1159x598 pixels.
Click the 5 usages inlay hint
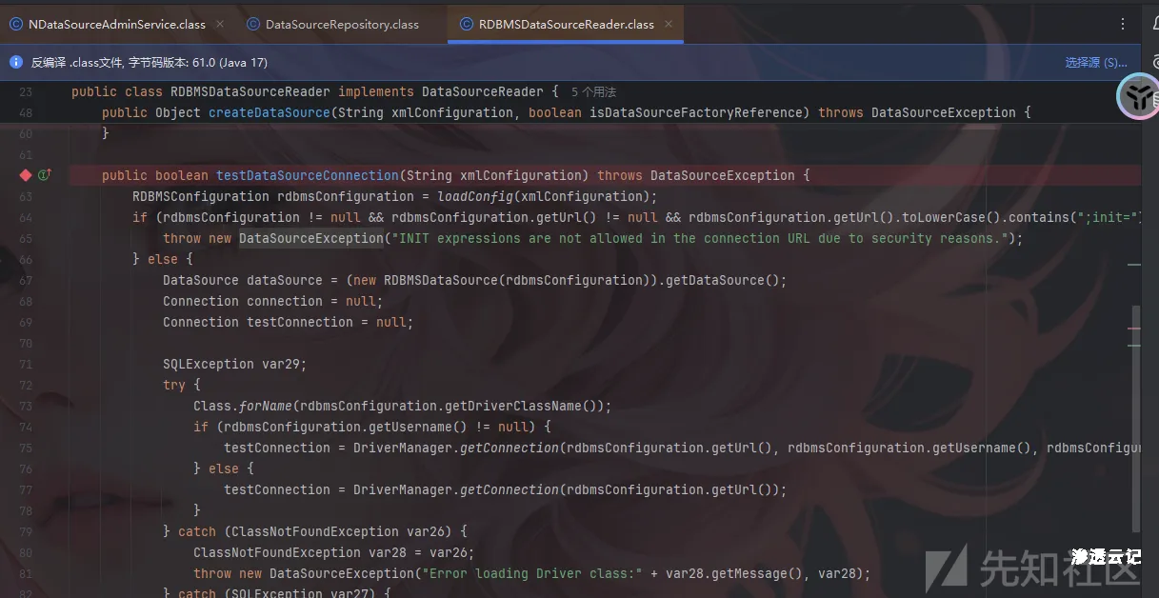point(594,92)
